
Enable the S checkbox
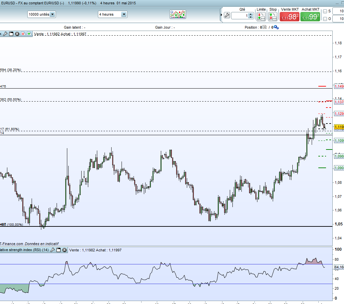tap(325, 11)
